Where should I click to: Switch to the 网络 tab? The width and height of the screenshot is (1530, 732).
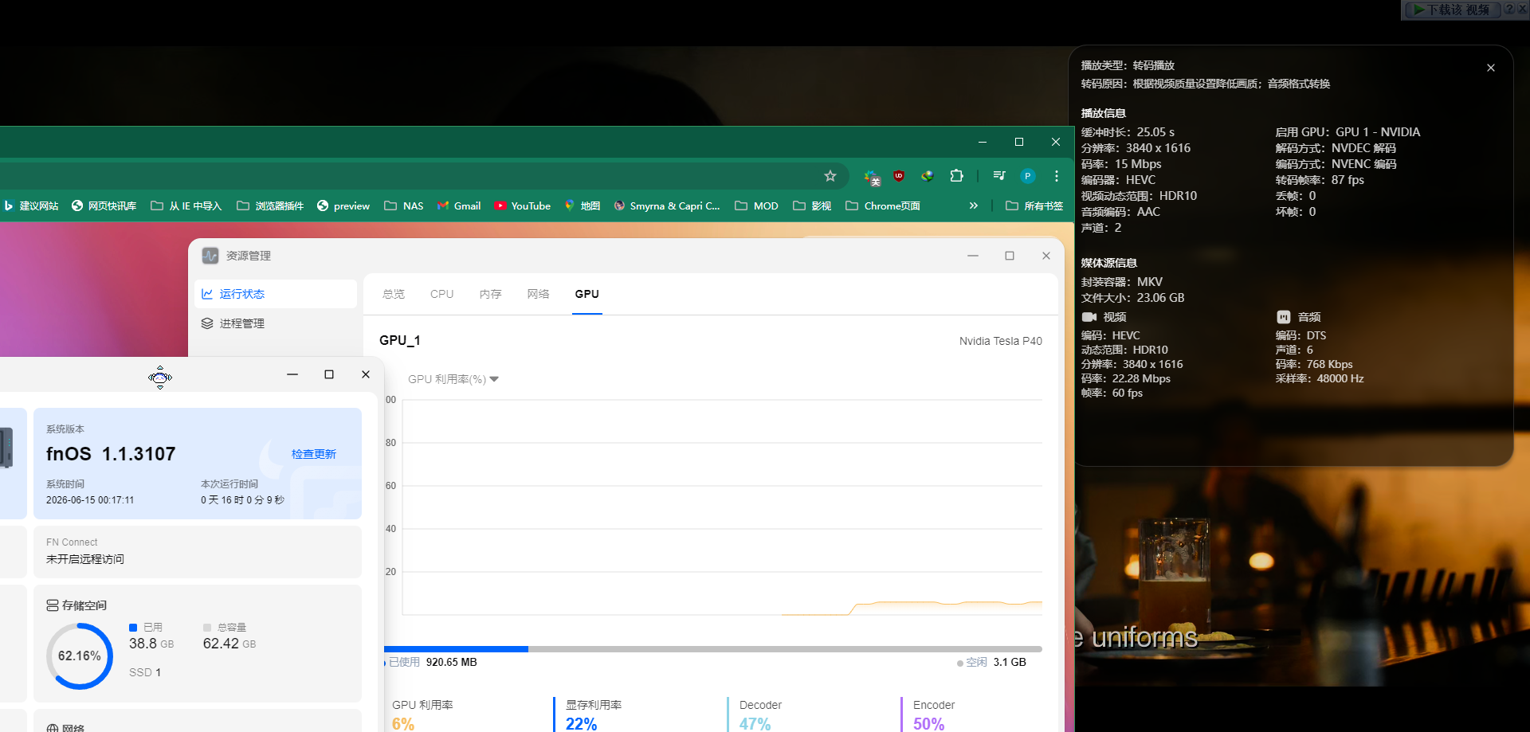[x=539, y=294]
